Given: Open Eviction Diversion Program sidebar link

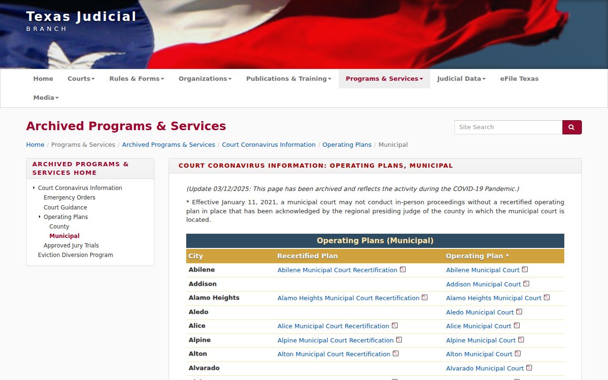Looking at the screenshot, I should coord(76,255).
